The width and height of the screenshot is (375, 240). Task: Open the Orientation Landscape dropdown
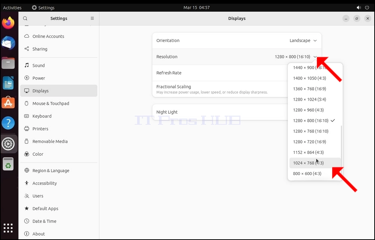point(303,40)
